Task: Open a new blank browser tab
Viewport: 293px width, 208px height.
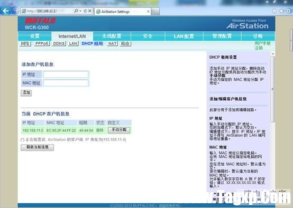Action: tap(155, 12)
